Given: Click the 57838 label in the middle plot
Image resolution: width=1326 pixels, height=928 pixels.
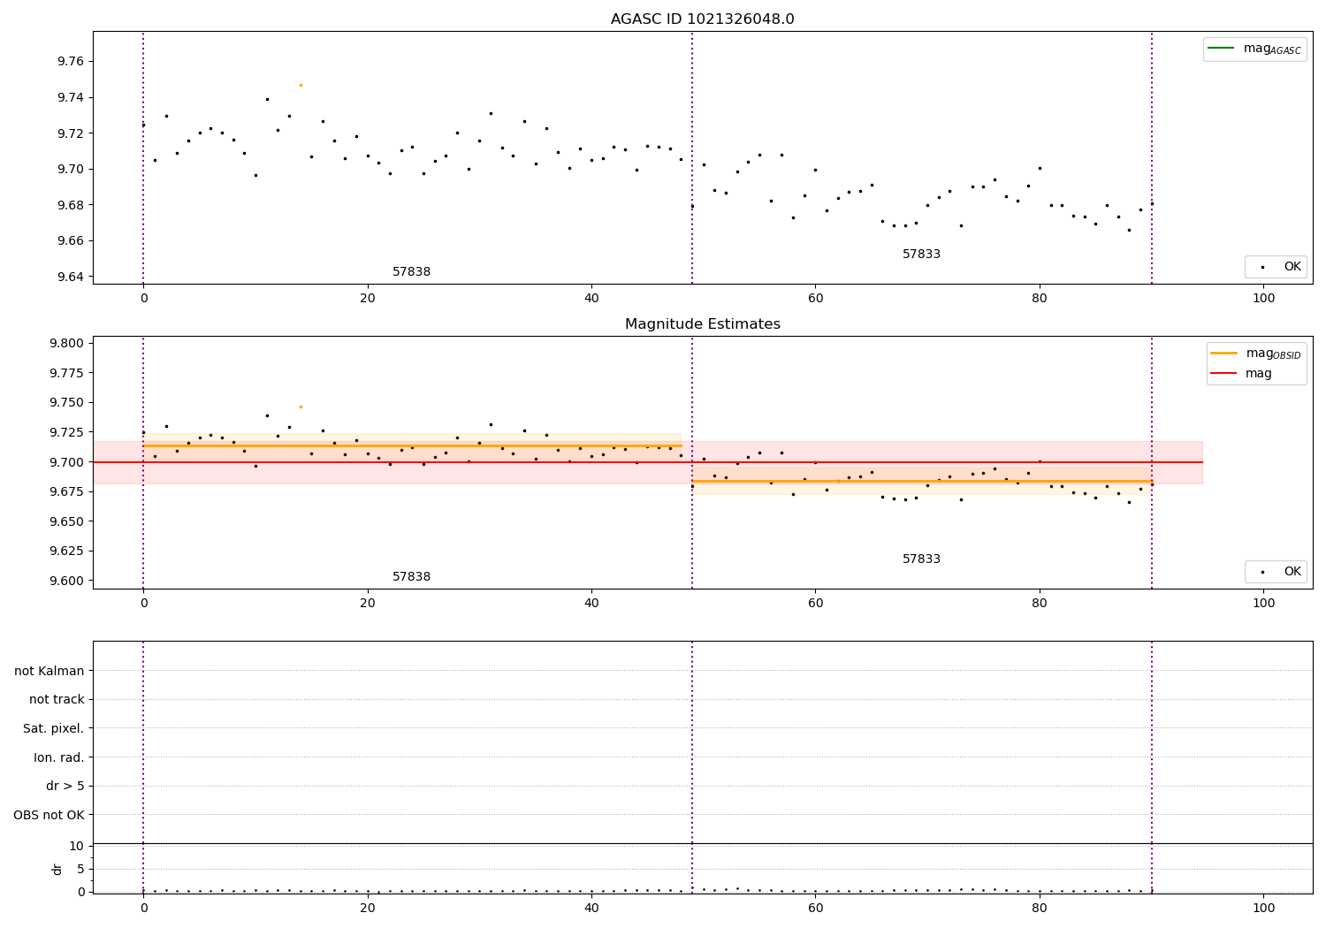Looking at the screenshot, I should [411, 576].
